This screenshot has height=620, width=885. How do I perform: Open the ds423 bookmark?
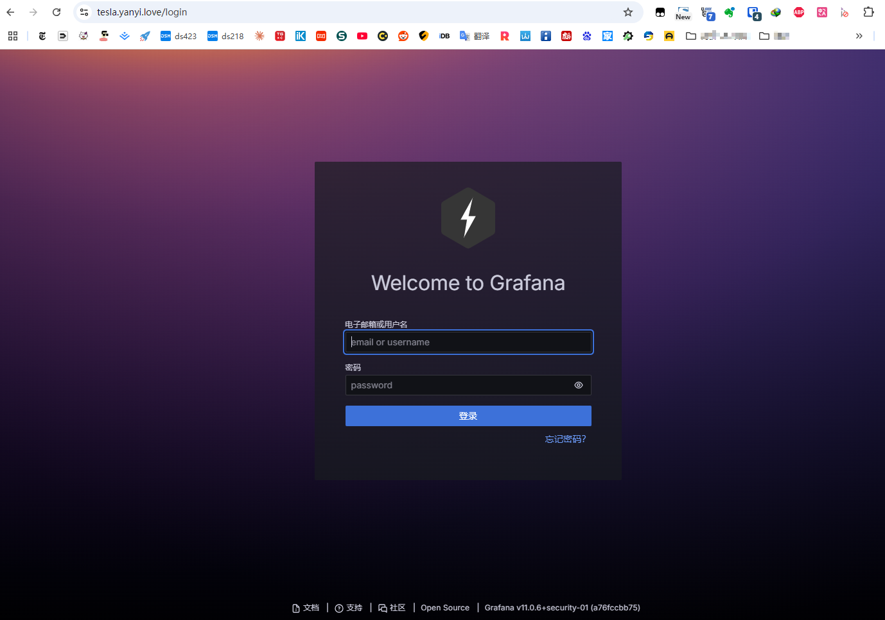coord(179,36)
